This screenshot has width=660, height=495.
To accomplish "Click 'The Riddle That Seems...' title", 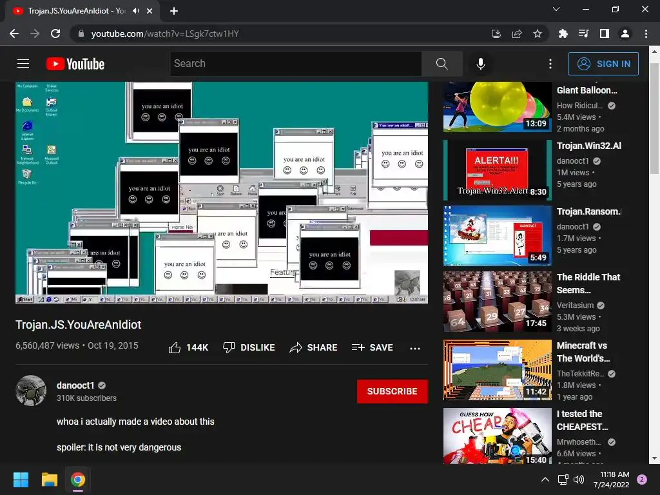I will [x=588, y=284].
